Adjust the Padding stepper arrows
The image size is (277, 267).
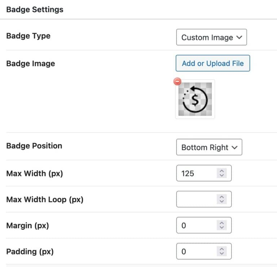222,252
